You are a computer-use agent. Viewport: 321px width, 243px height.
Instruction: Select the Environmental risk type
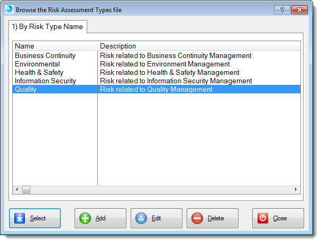[x=38, y=64]
